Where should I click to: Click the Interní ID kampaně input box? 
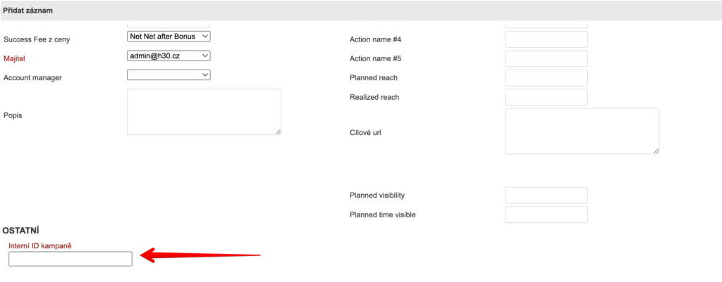coord(71,259)
